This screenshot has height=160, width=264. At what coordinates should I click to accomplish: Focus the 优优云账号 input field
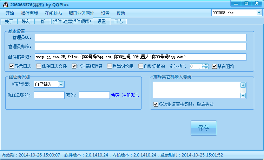pyautogui.click(x=49, y=95)
